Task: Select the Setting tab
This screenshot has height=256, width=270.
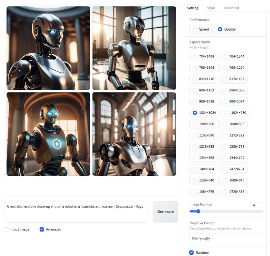Action: [193, 8]
